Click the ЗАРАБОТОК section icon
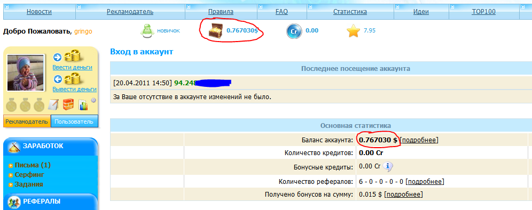Image resolution: width=532 pixels, height=210 pixels. tap(14, 147)
